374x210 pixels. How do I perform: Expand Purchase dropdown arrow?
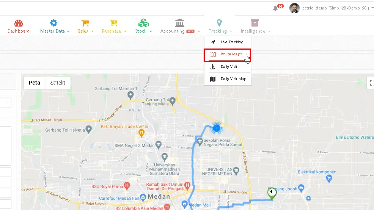[125, 31]
